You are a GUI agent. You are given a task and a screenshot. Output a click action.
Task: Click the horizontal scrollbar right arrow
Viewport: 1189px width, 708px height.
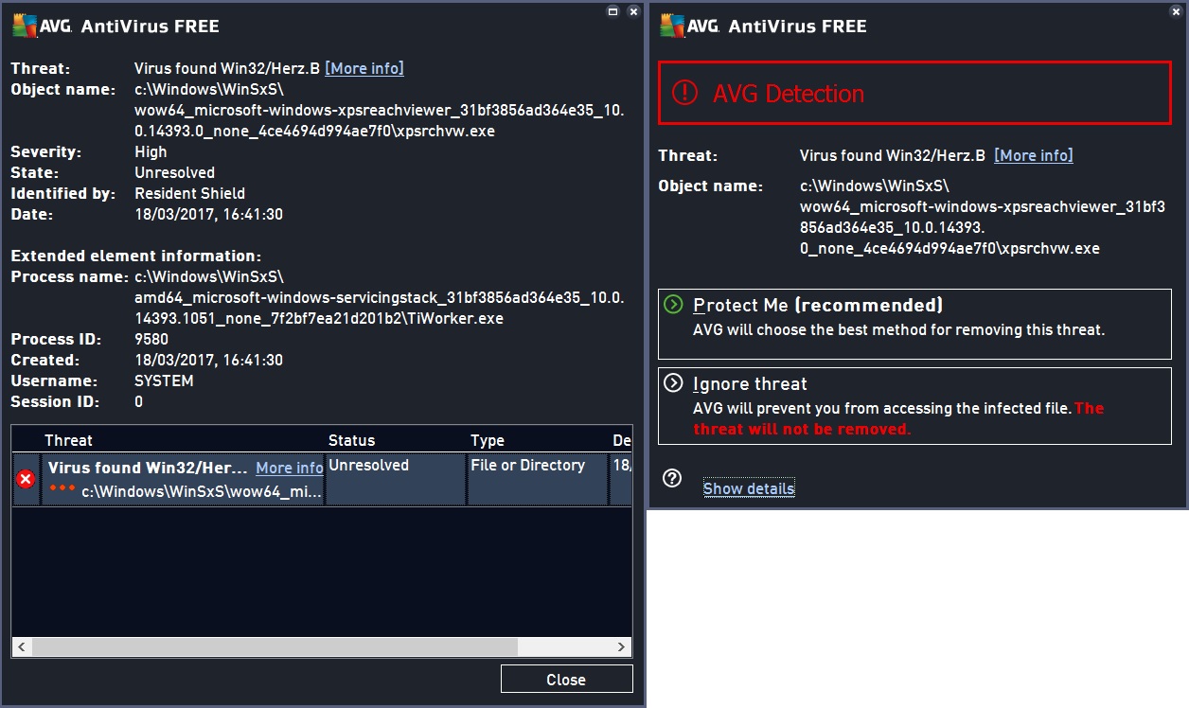click(622, 647)
